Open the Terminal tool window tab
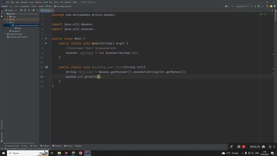 point(57,146)
